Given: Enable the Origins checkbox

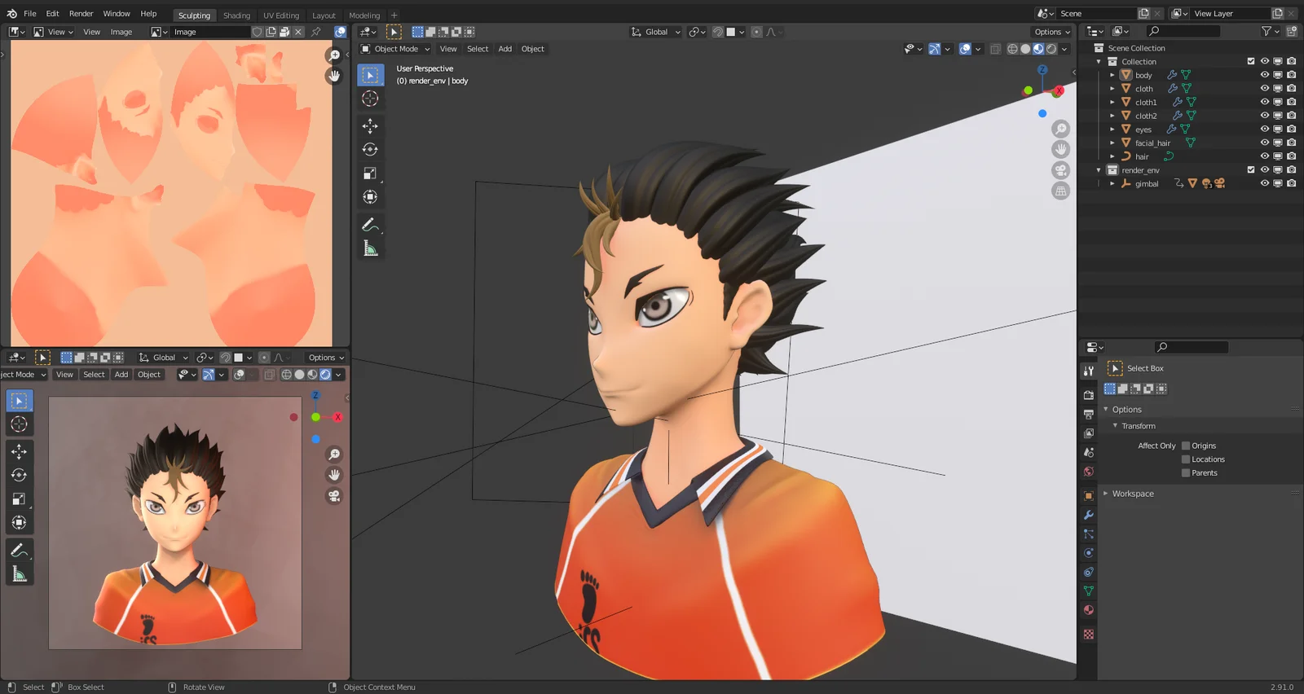Looking at the screenshot, I should pos(1186,446).
